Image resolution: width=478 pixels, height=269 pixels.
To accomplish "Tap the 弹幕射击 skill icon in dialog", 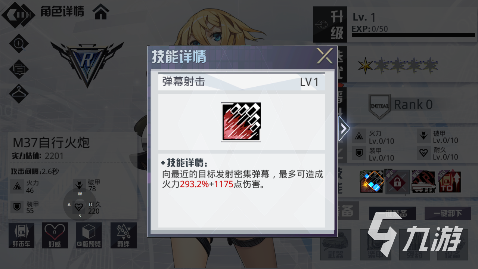I will [241, 122].
